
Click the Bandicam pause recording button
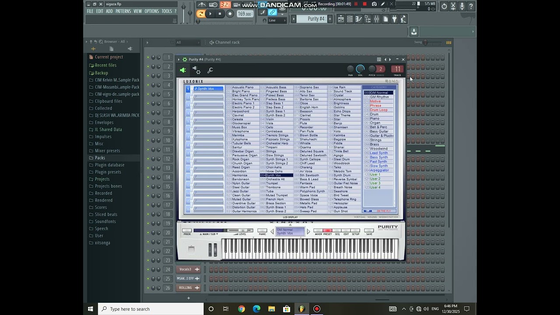[x=356, y=4]
